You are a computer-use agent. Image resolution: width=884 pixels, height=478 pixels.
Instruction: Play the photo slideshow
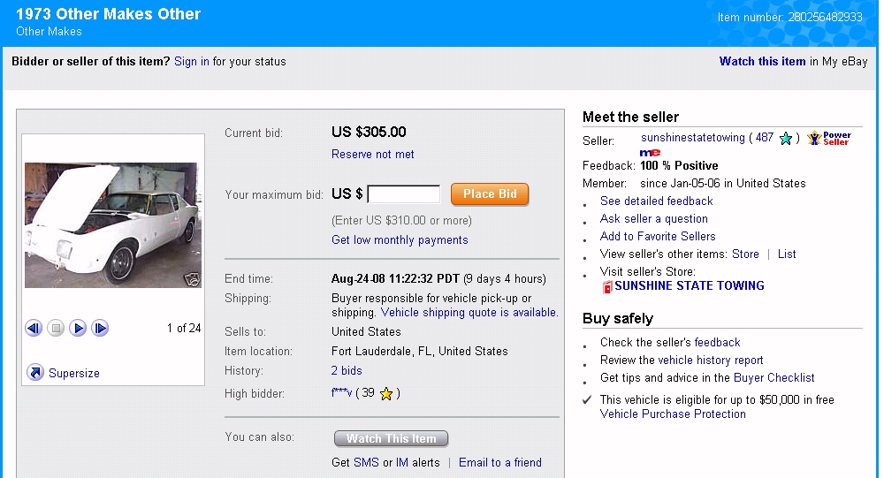(78, 329)
